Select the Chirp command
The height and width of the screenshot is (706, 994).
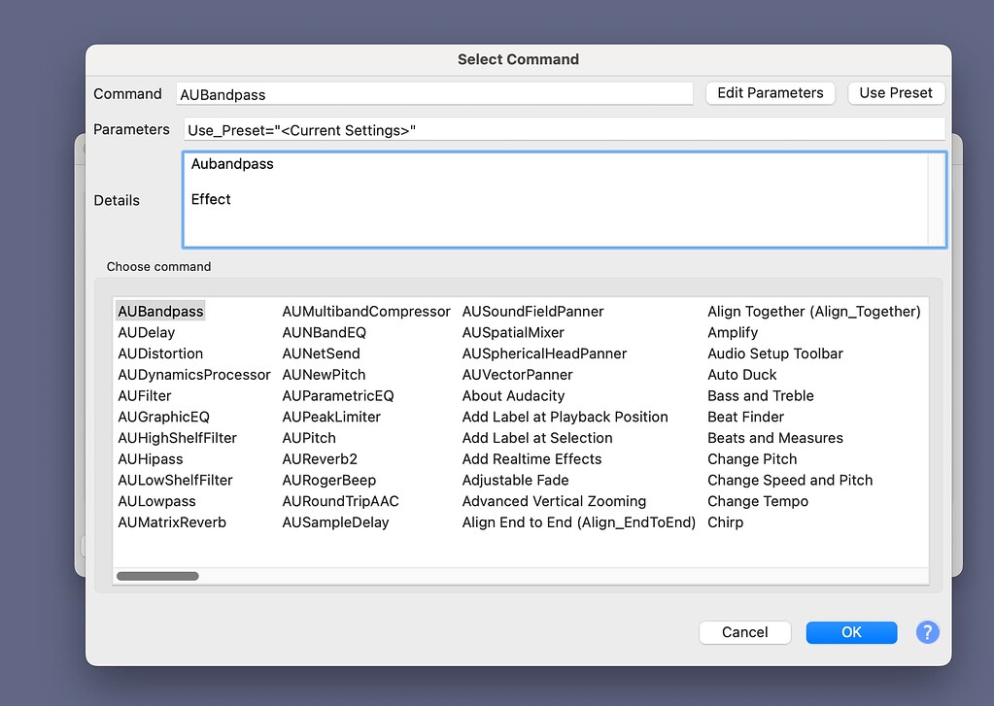724,521
